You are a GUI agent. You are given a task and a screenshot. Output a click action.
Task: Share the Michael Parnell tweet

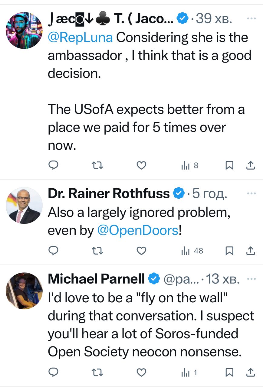(251, 373)
